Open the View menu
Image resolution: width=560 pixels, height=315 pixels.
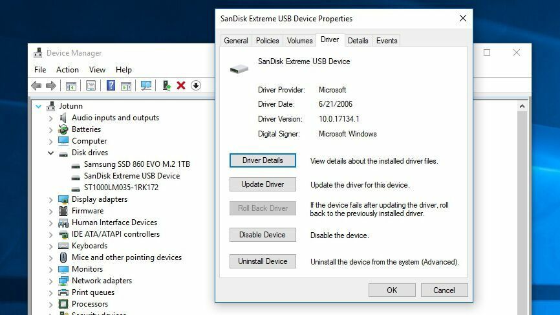97,70
